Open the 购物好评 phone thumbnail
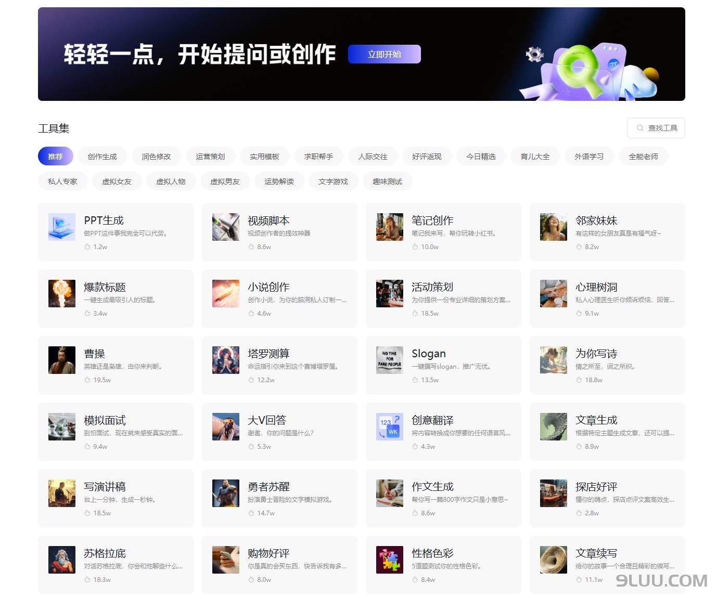The height and width of the screenshot is (597, 717). [226, 560]
